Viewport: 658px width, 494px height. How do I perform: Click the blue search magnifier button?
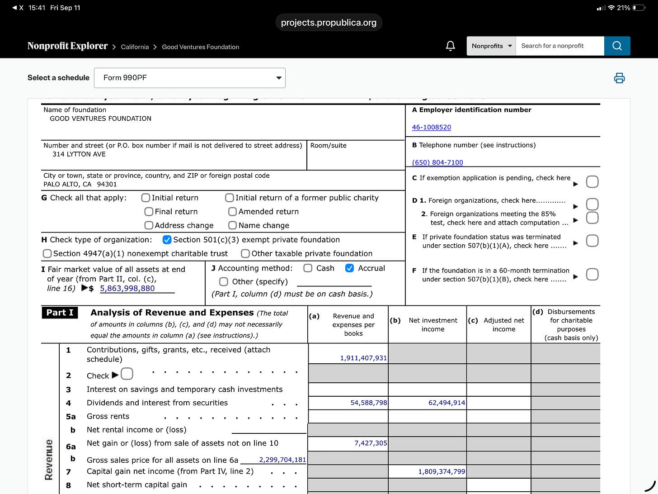pyautogui.click(x=617, y=46)
